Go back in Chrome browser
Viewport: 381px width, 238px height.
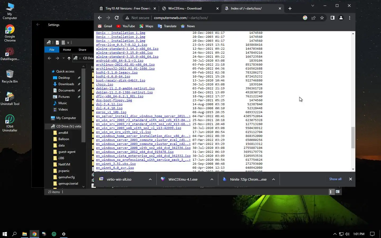(99, 18)
